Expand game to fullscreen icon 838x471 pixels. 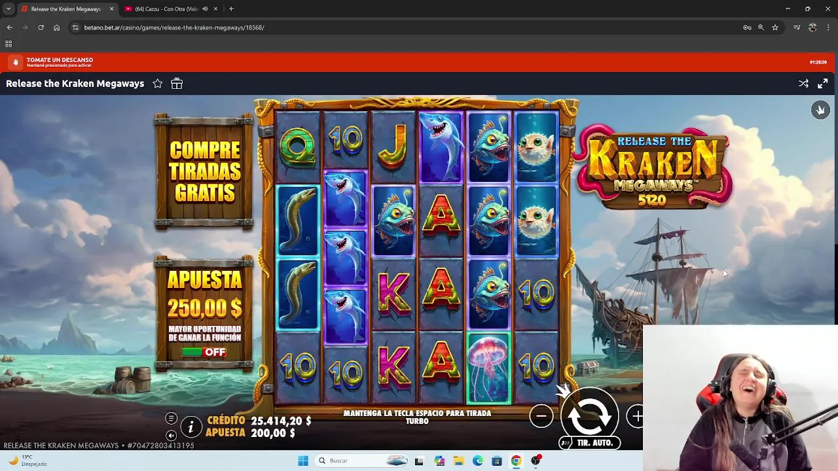click(x=823, y=84)
